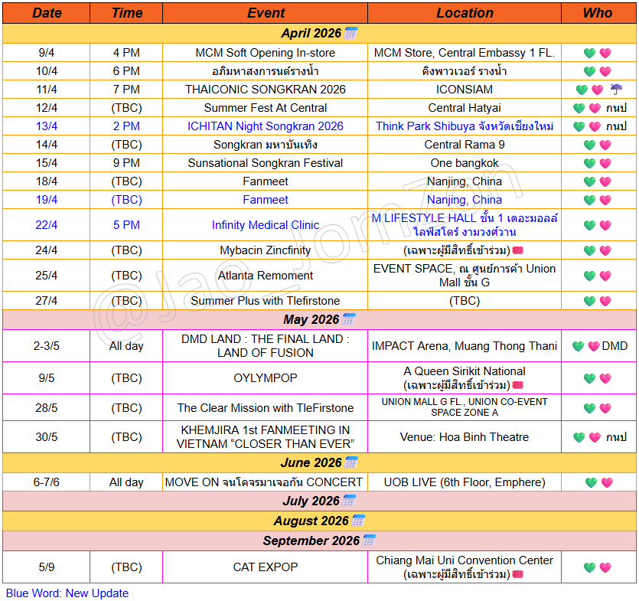Click the green heart in the DMD LAND row
This screenshot has height=601, width=639.
pyautogui.click(x=579, y=346)
